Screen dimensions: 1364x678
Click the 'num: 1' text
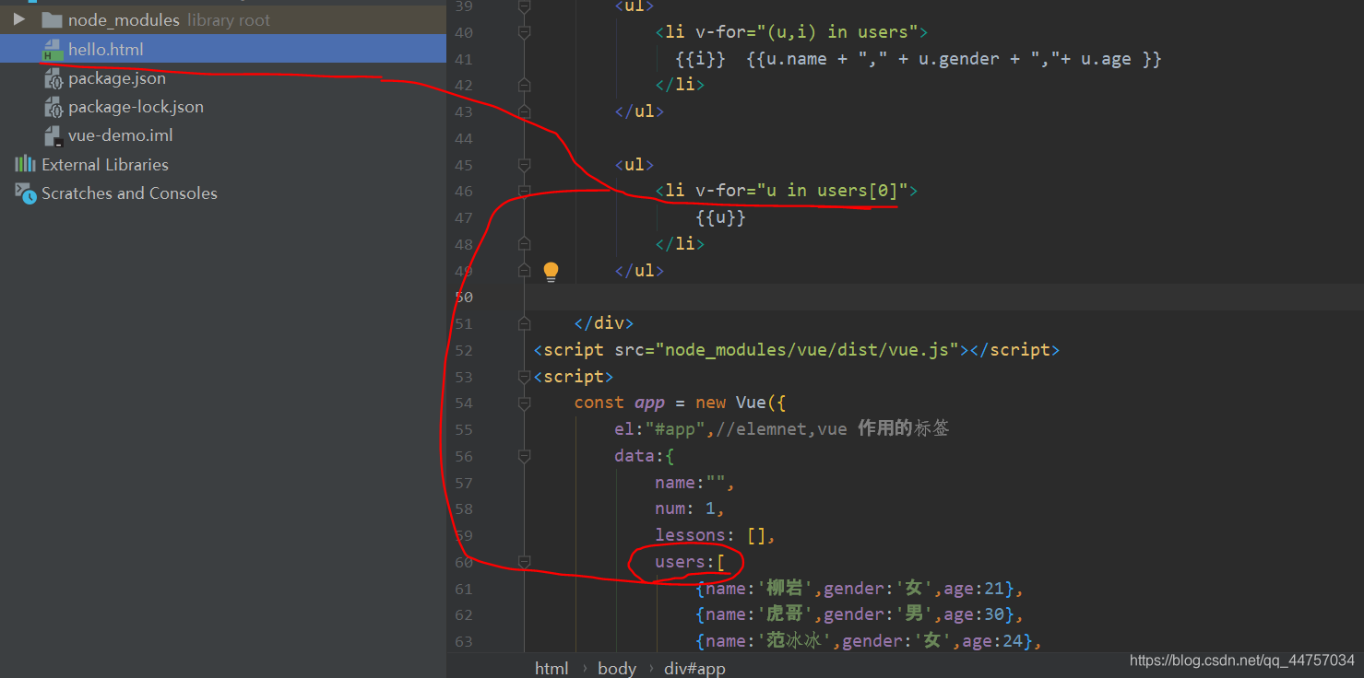(x=685, y=508)
